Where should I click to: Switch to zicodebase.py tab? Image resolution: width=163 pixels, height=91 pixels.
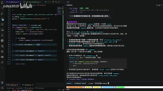12,2
